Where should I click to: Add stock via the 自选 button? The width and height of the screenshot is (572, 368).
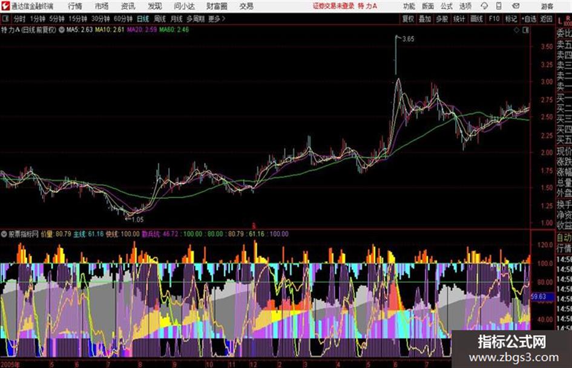[529, 19]
